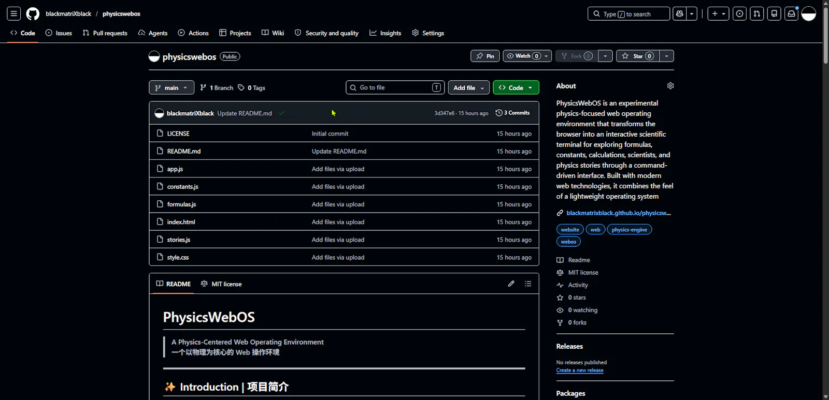Screen dimensions: 829x400
Task: Edit README with the pencil icon
Action: 511,284
